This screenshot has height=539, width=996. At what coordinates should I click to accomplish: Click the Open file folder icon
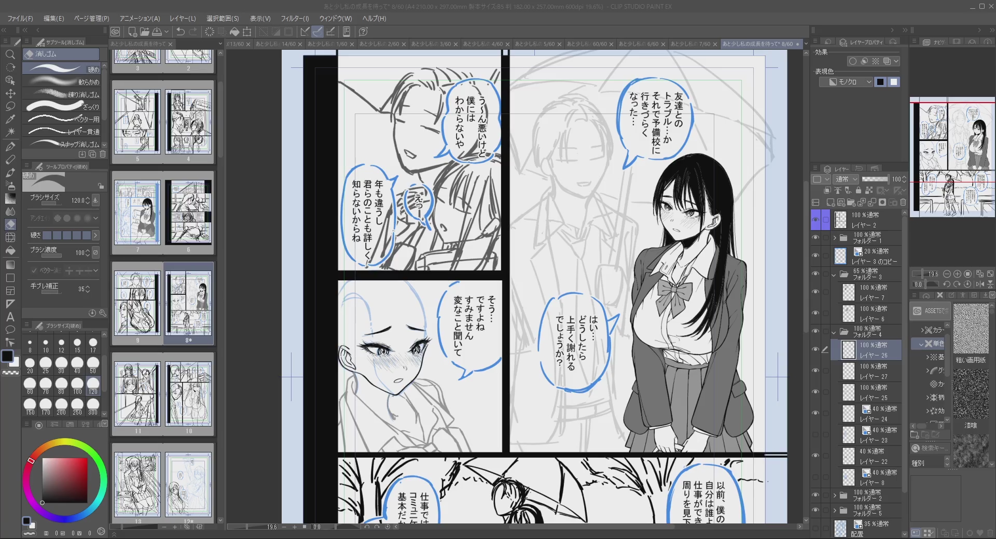(x=145, y=32)
